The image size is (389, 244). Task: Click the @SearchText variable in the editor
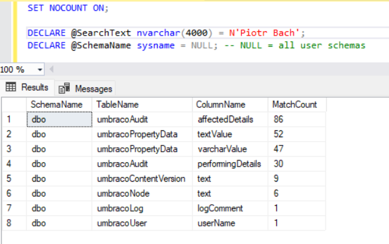[101, 33]
